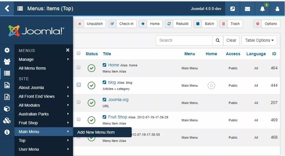This screenshot has width=285, height=156.
Task: Click edit icon next to Fruit Shop item
Action: (104, 117)
